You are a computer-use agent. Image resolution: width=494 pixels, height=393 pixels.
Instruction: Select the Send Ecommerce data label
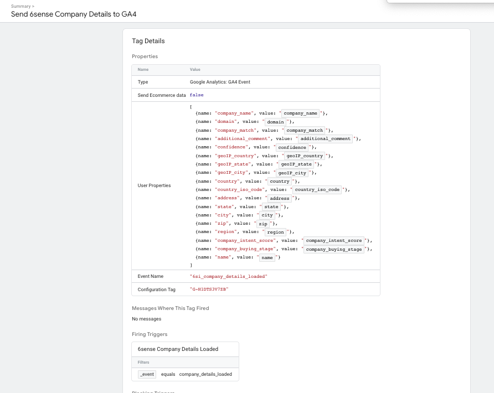coord(162,95)
